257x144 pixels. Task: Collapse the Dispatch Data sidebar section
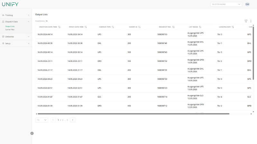click(16, 21)
